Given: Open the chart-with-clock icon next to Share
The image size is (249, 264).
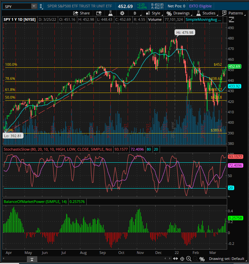Looking at the screenshot, I should pos(98,13).
